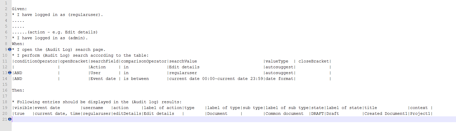Click '(Audit log)' in the results step
Image resolution: width=456 pixels, height=131 pixels.
[x=145, y=102]
